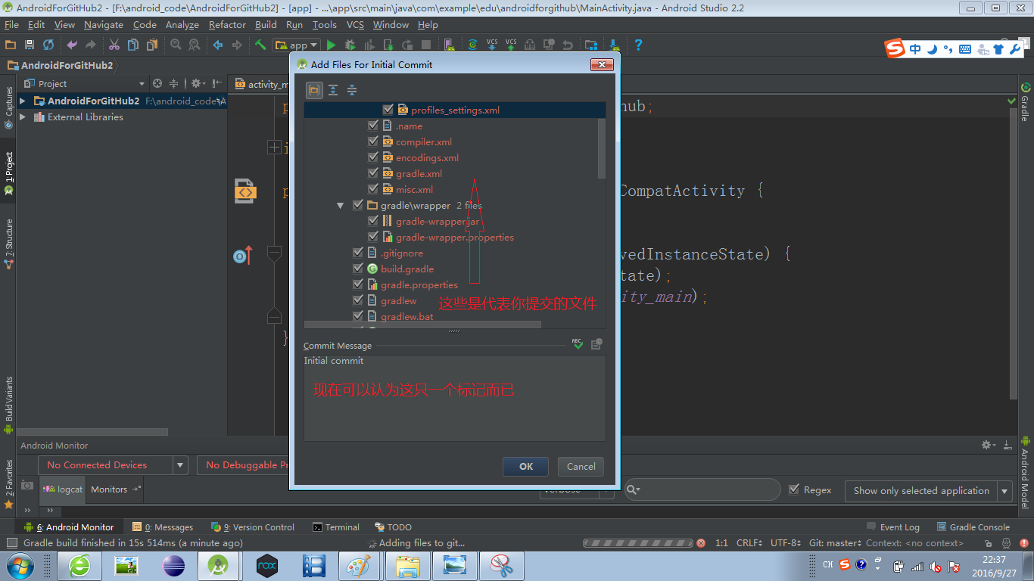Viewport: 1034px width, 581px height.
Task: Click the file list horizontal scrollbar
Action: pos(422,325)
